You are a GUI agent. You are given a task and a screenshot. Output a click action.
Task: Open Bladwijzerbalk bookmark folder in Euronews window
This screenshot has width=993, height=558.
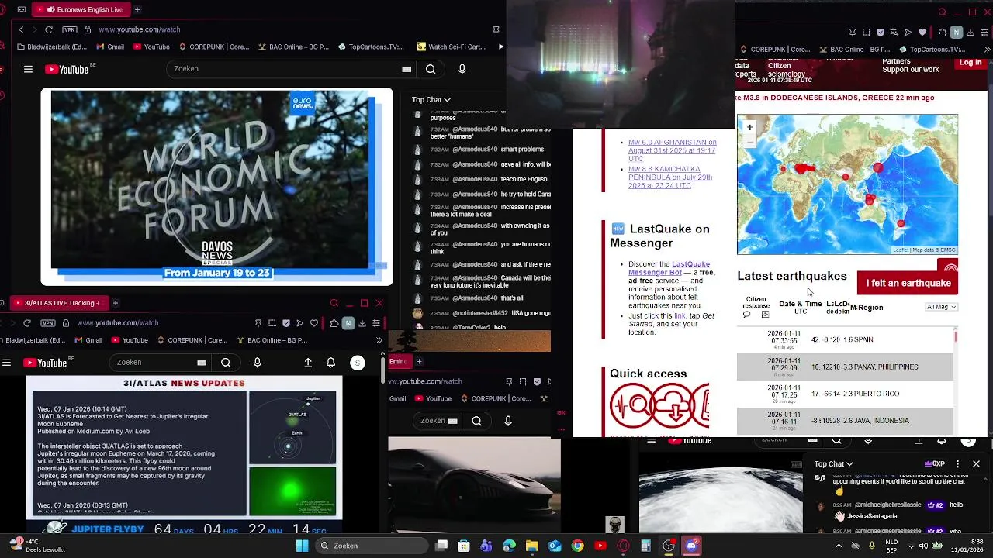(51, 46)
